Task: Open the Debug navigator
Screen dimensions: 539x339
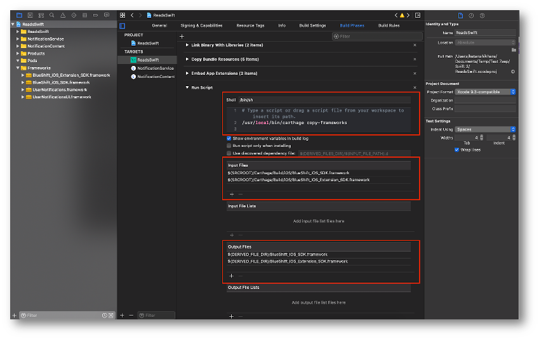Action: point(84,15)
